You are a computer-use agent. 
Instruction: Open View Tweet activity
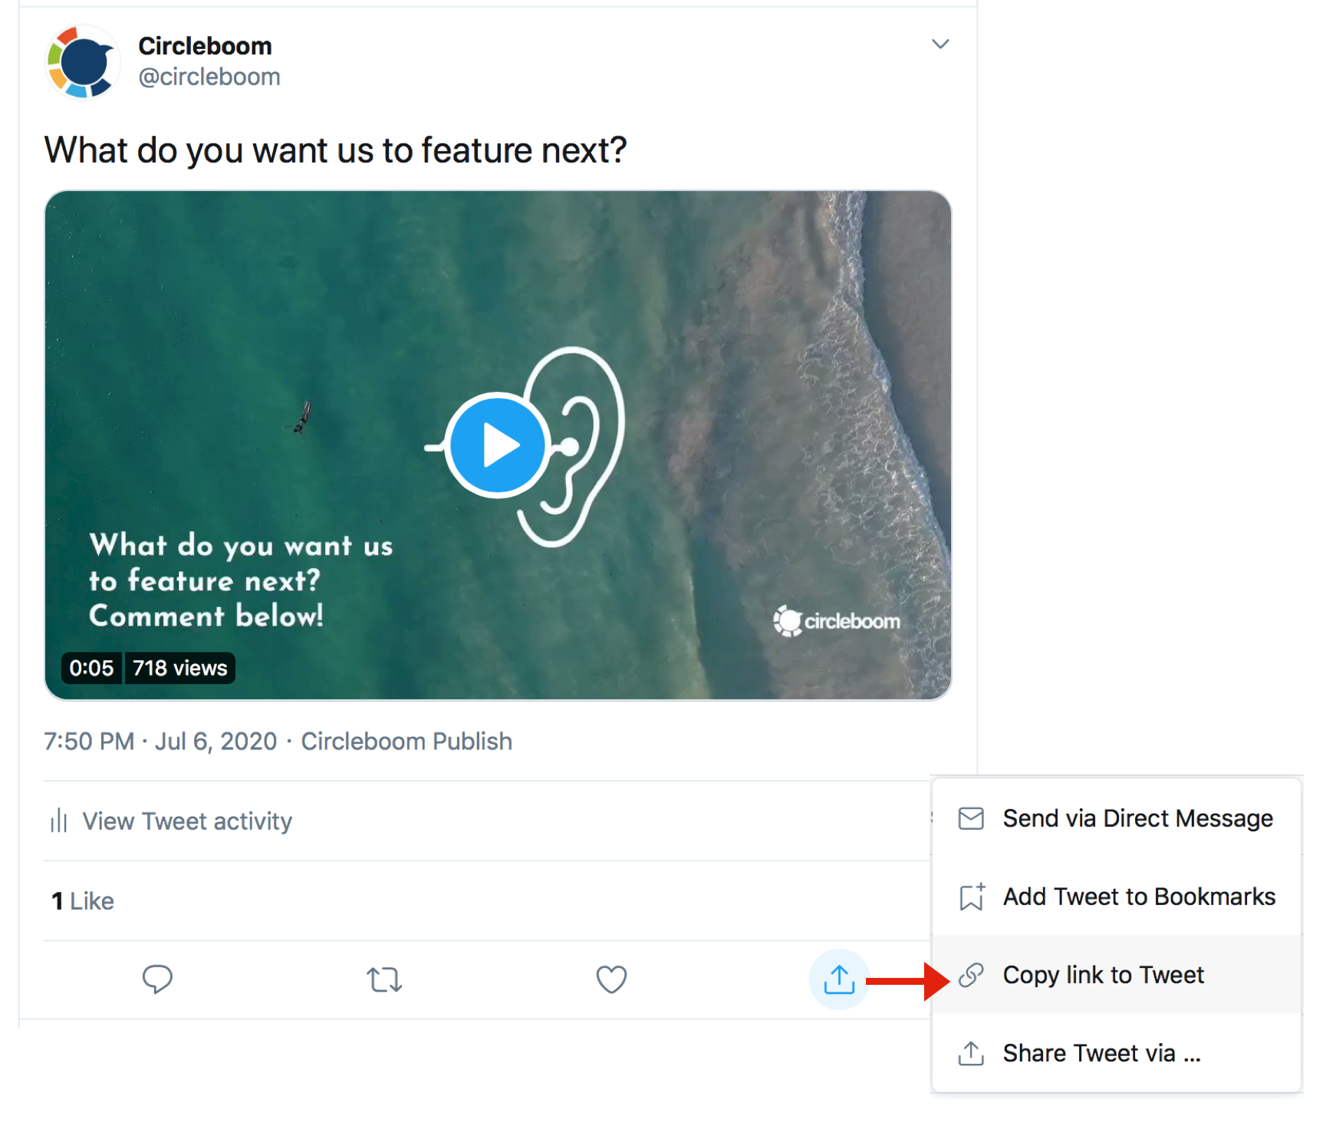click(186, 821)
